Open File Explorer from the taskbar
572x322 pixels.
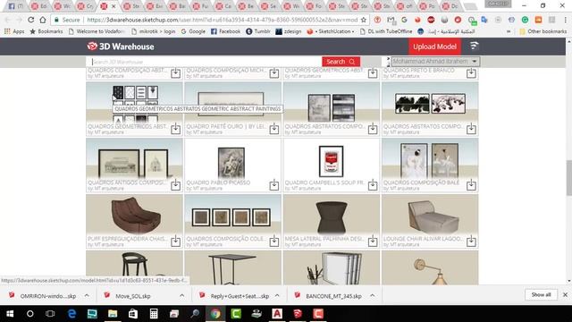(x=113, y=314)
